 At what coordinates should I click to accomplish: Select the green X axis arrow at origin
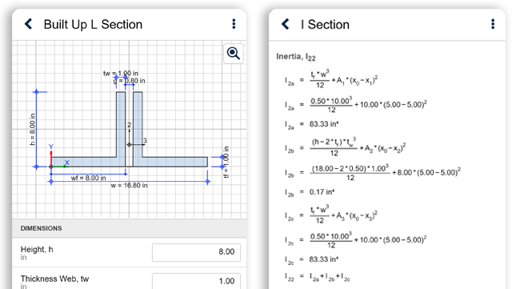coord(60,167)
